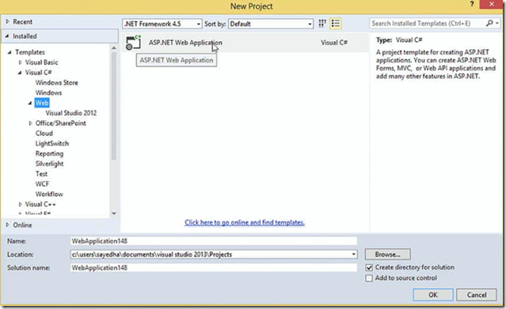506x309 pixels.
Task: Select Reporting template category
Action: (49, 153)
